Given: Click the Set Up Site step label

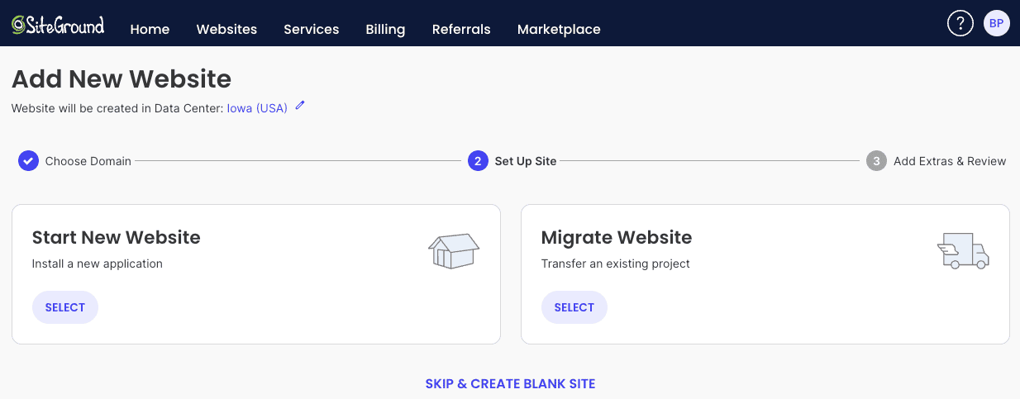Looking at the screenshot, I should pyautogui.click(x=526, y=161).
